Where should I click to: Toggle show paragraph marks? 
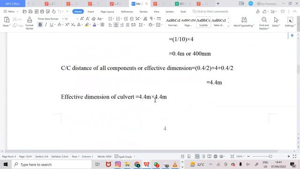(151, 19)
